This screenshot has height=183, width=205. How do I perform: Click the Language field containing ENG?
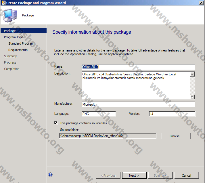pos(99,114)
